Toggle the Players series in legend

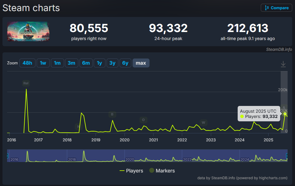click(x=131, y=171)
